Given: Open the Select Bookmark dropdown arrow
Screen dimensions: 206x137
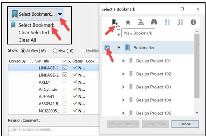Looking at the screenshot, I should coord(59,14).
